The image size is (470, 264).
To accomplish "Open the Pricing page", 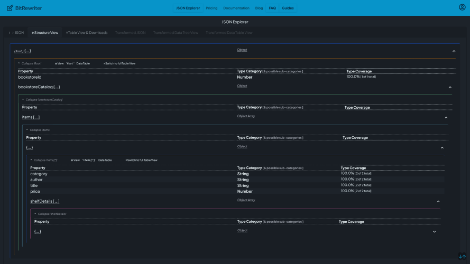I will [x=211, y=8].
